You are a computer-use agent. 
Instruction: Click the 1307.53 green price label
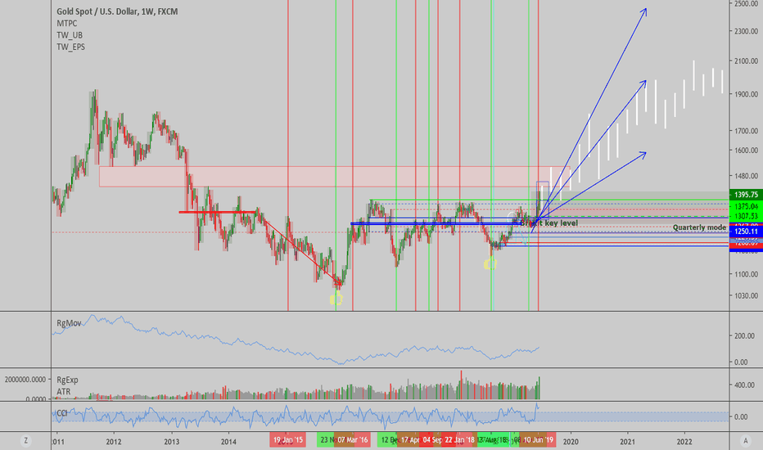(747, 216)
